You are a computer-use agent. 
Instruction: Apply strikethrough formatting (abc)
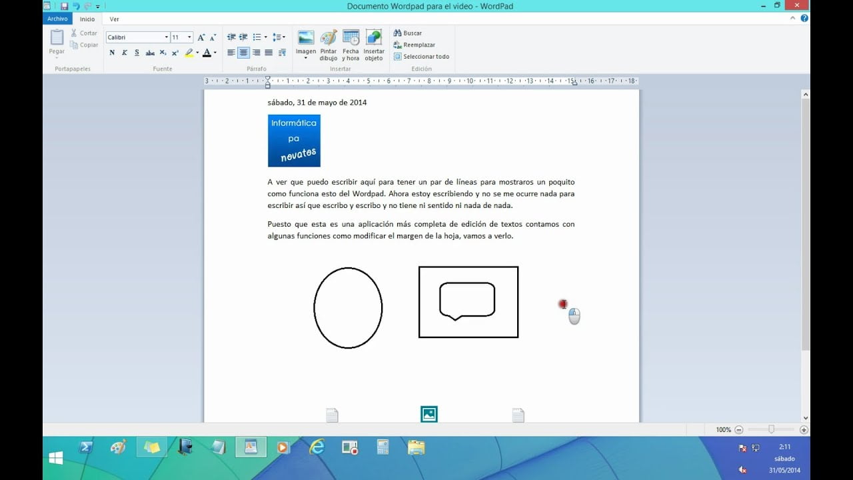click(x=150, y=53)
